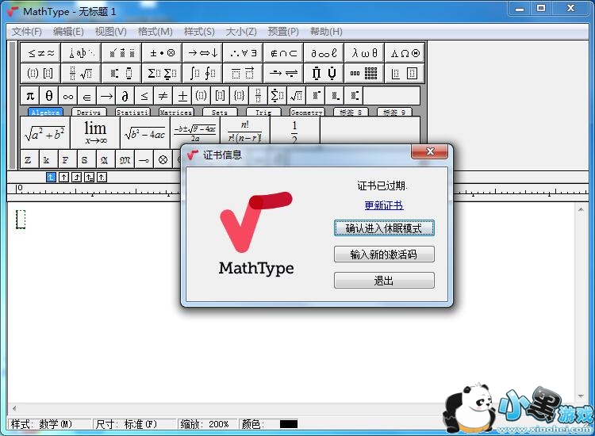Open the 帮助(H) menu
This screenshot has height=436, width=595.
pos(326,32)
